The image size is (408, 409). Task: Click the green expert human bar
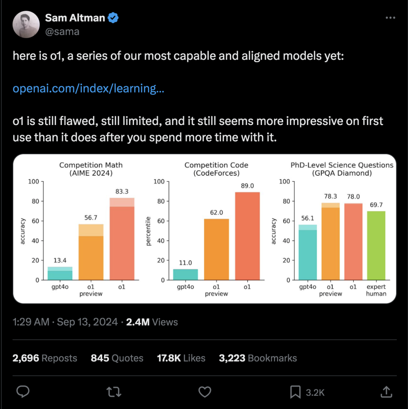pyautogui.click(x=376, y=246)
